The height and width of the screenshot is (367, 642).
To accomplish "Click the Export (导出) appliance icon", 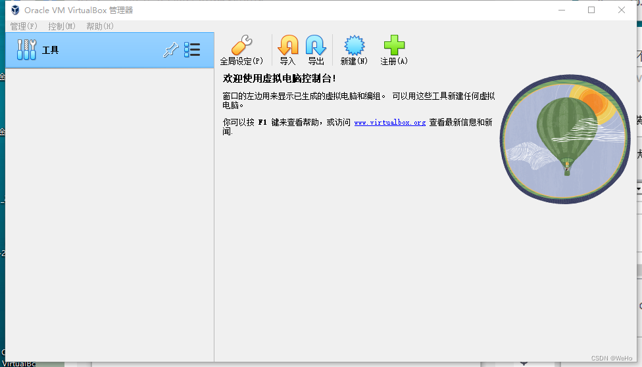I will (316, 45).
